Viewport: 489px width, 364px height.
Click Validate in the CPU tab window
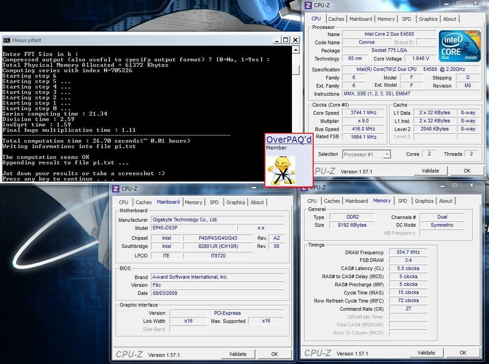[x=430, y=171]
